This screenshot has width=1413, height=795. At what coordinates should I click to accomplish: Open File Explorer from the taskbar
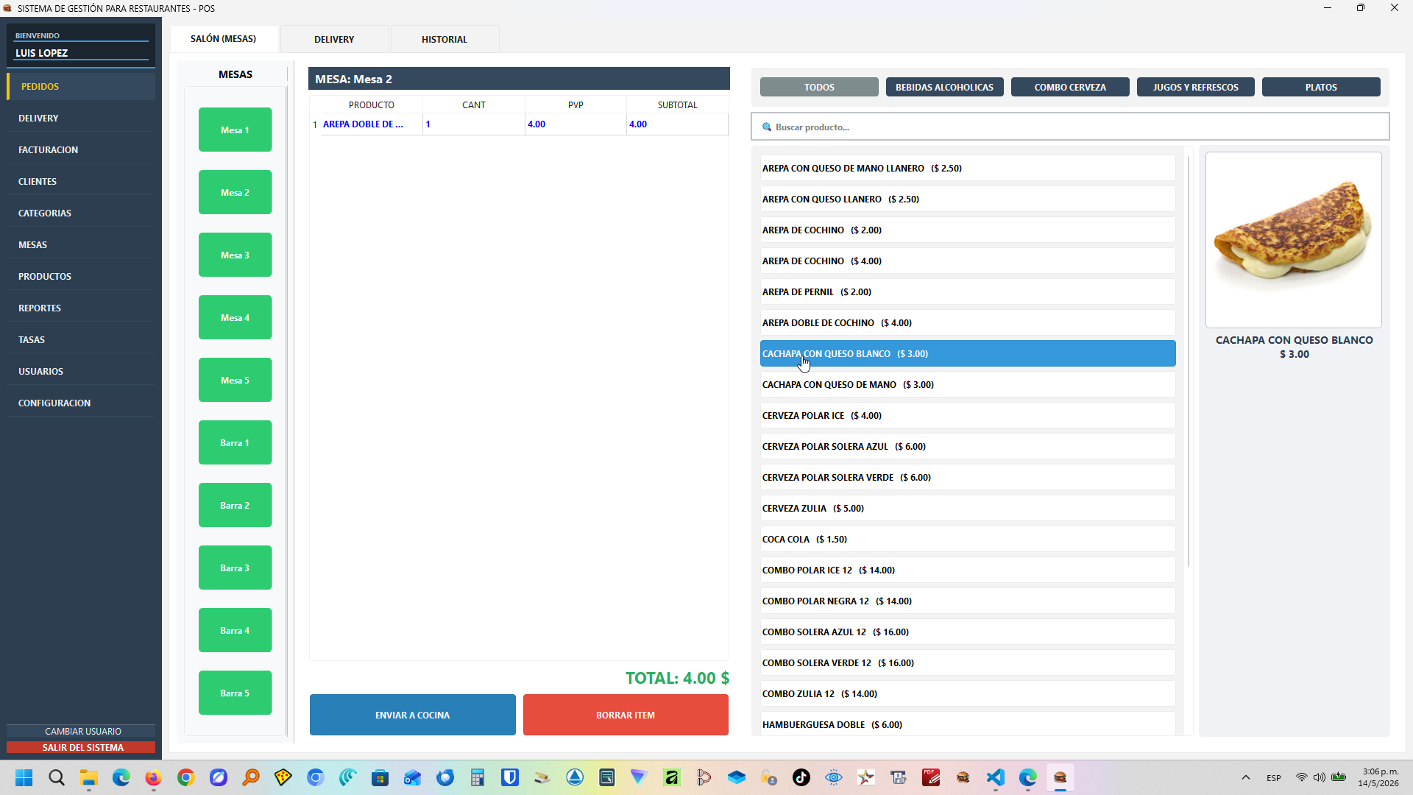click(x=89, y=777)
